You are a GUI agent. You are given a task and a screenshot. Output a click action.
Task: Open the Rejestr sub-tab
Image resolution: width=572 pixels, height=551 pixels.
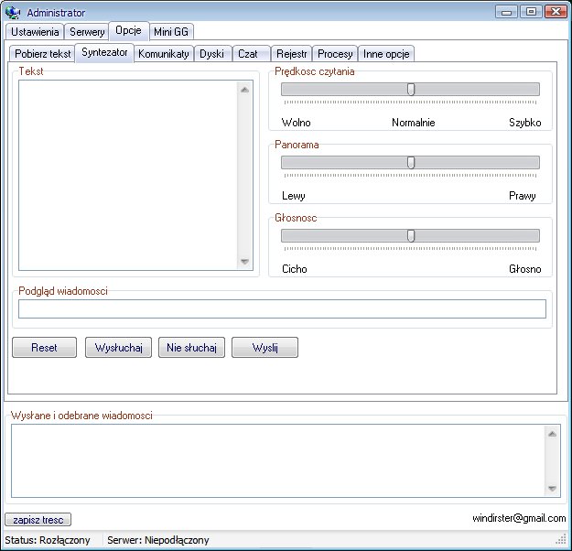[x=291, y=54]
